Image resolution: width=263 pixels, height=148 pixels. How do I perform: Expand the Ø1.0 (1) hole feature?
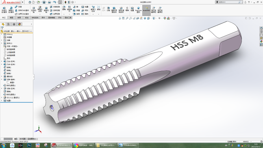pyautogui.click(x=2, y=98)
